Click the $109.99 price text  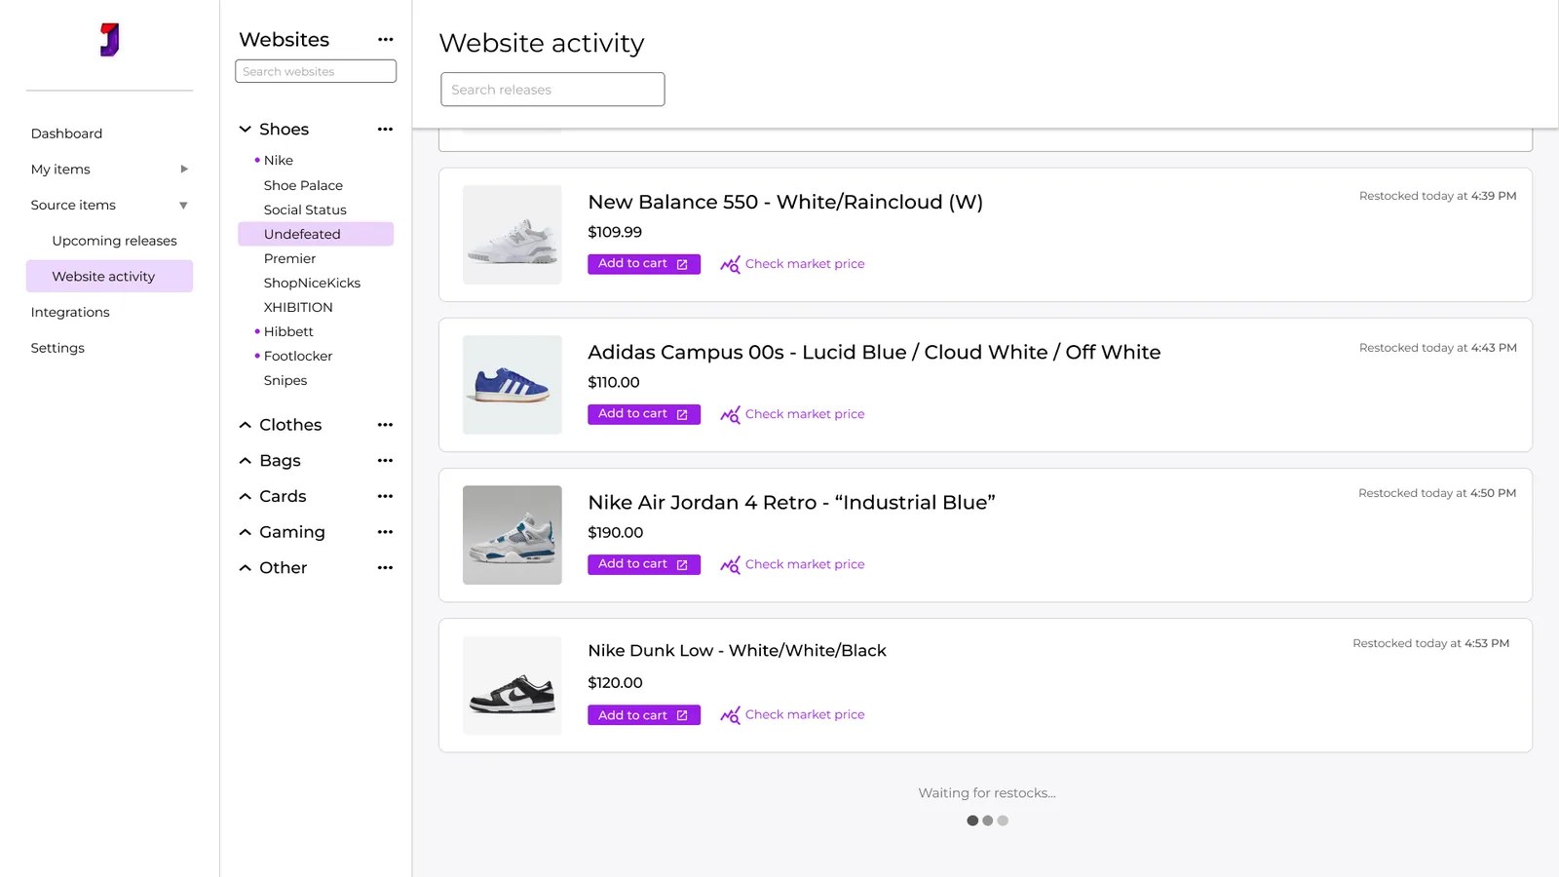point(615,232)
